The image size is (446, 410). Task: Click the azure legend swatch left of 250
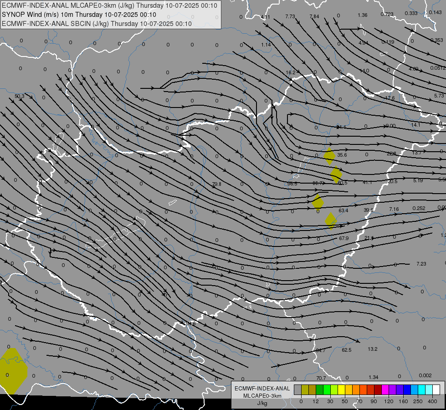(x=415, y=389)
